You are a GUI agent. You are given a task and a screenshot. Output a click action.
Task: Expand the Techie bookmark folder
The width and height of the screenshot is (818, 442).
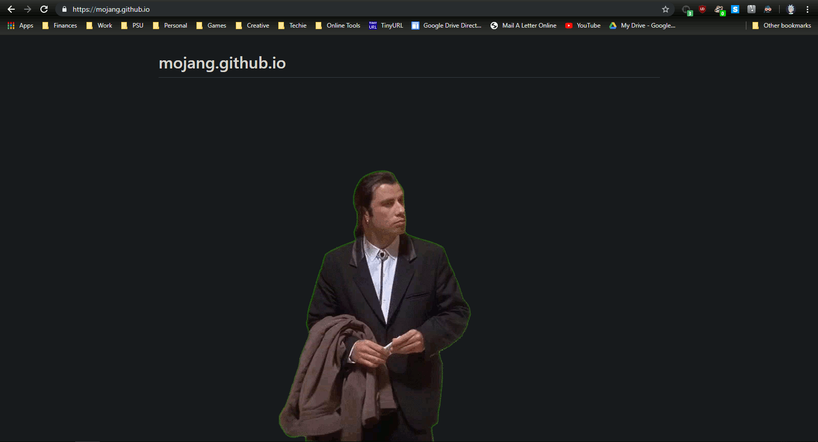[292, 26]
